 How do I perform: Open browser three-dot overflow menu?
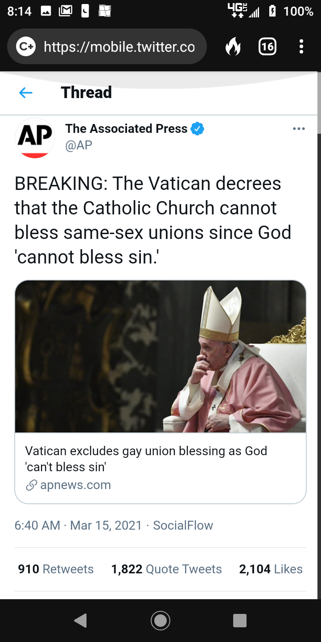pyautogui.click(x=301, y=46)
